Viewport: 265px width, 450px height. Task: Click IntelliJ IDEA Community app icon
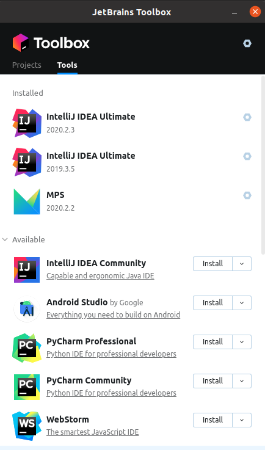point(27,270)
